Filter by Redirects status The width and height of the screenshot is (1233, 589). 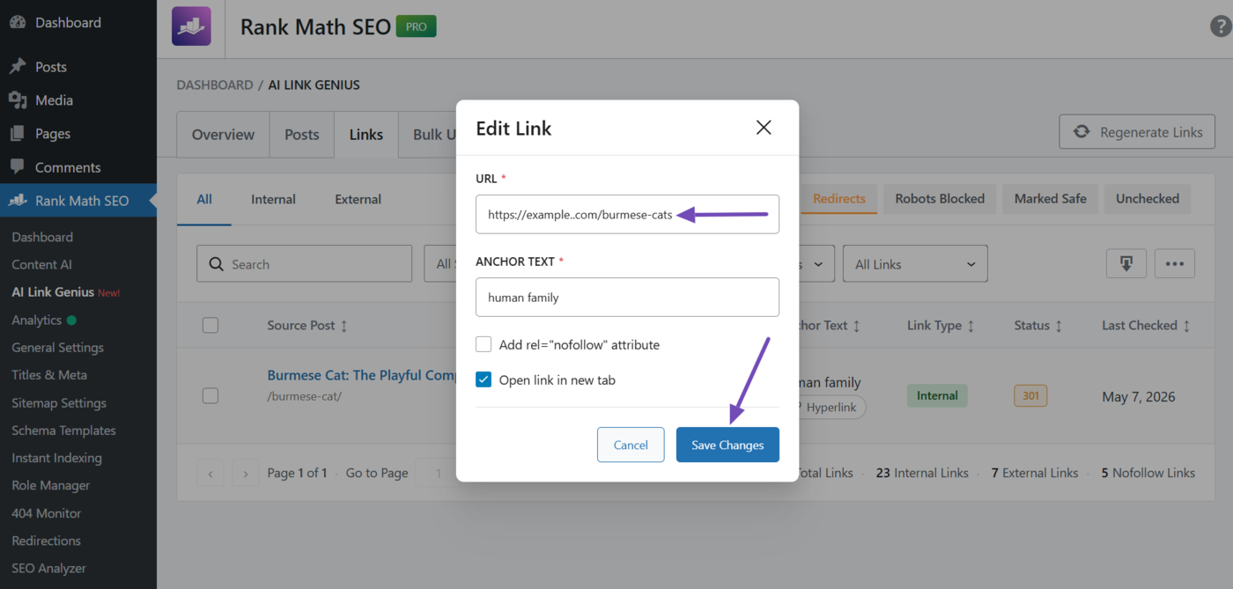coord(838,199)
